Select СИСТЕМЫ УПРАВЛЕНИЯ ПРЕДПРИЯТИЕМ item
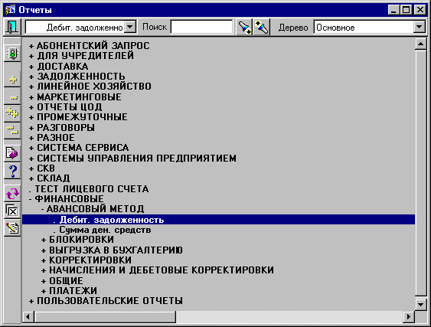Viewport: 431px width, 327px height. click(x=136, y=158)
